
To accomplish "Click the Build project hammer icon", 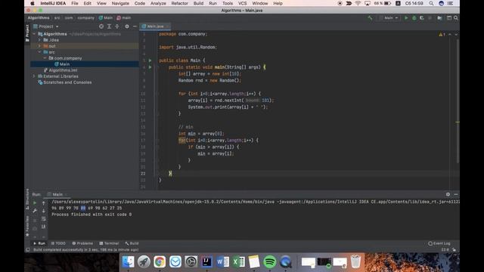I will point(370,18).
